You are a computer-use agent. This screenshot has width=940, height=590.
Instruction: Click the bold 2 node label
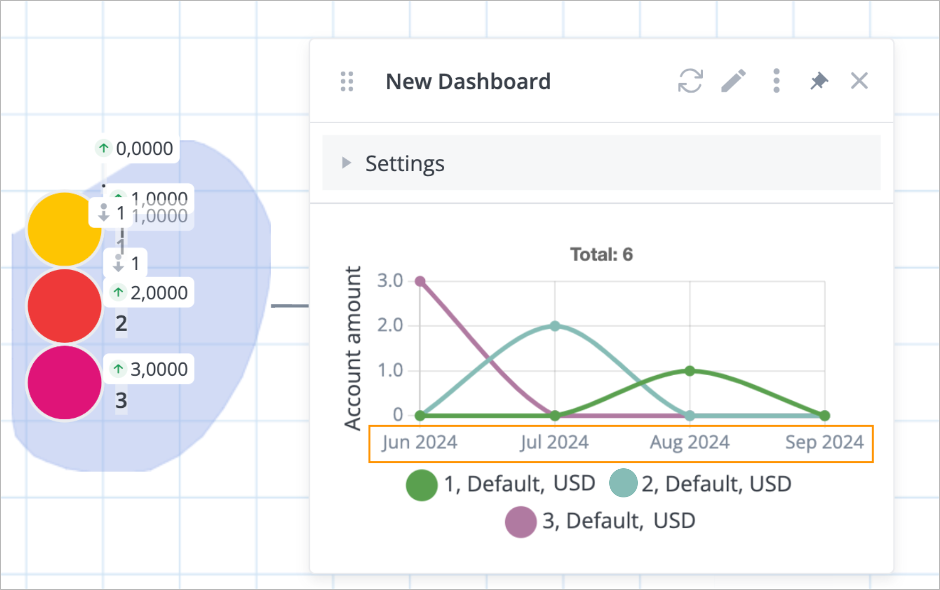pos(121,324)
